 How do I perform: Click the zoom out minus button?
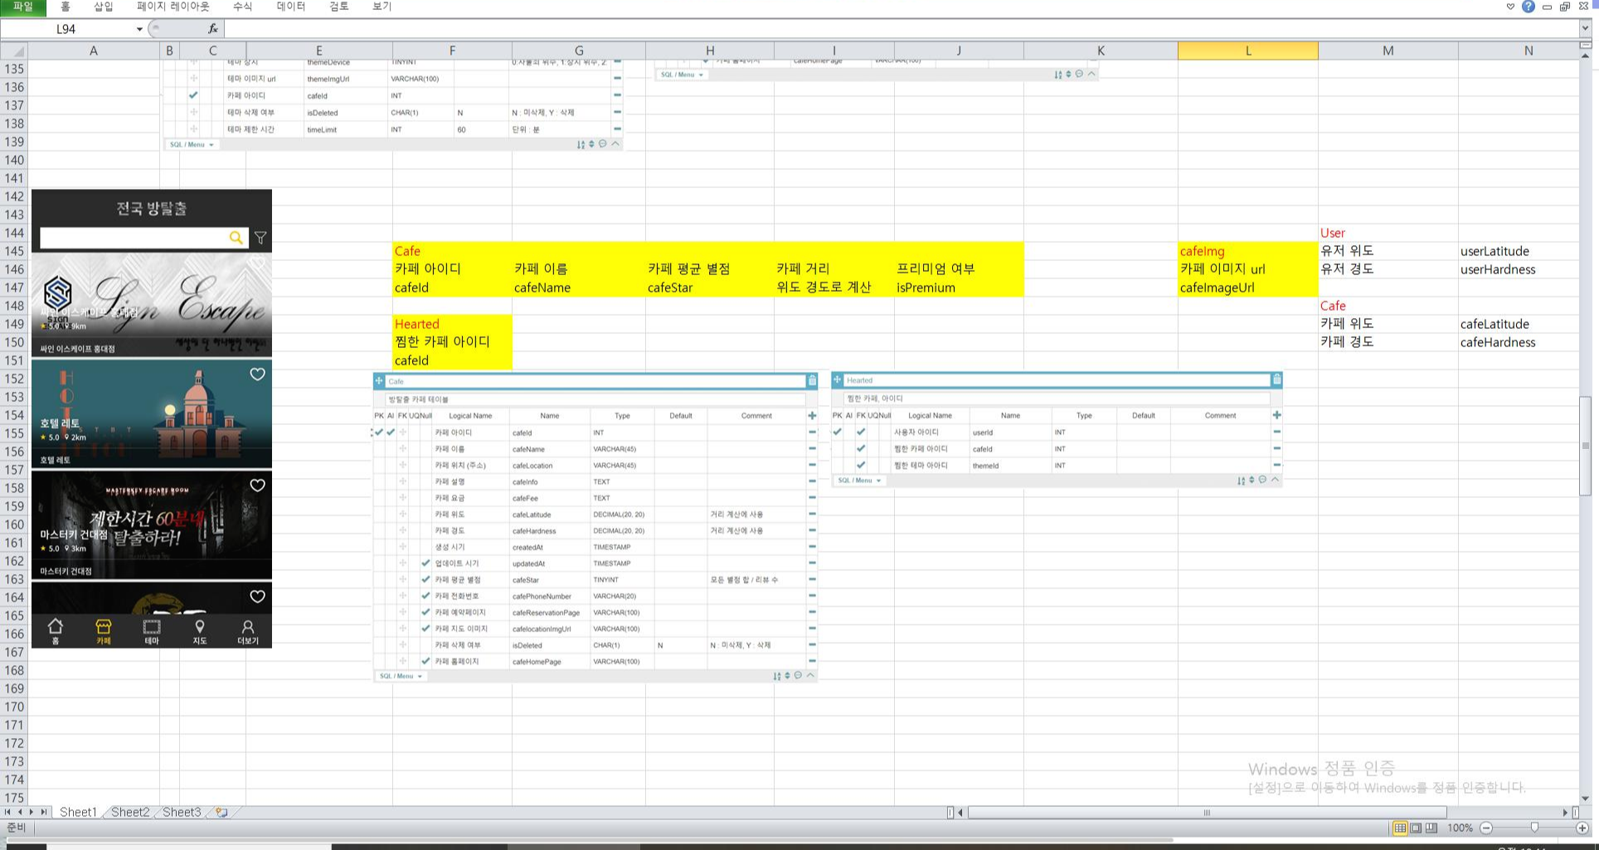(x=1486, y=828)
